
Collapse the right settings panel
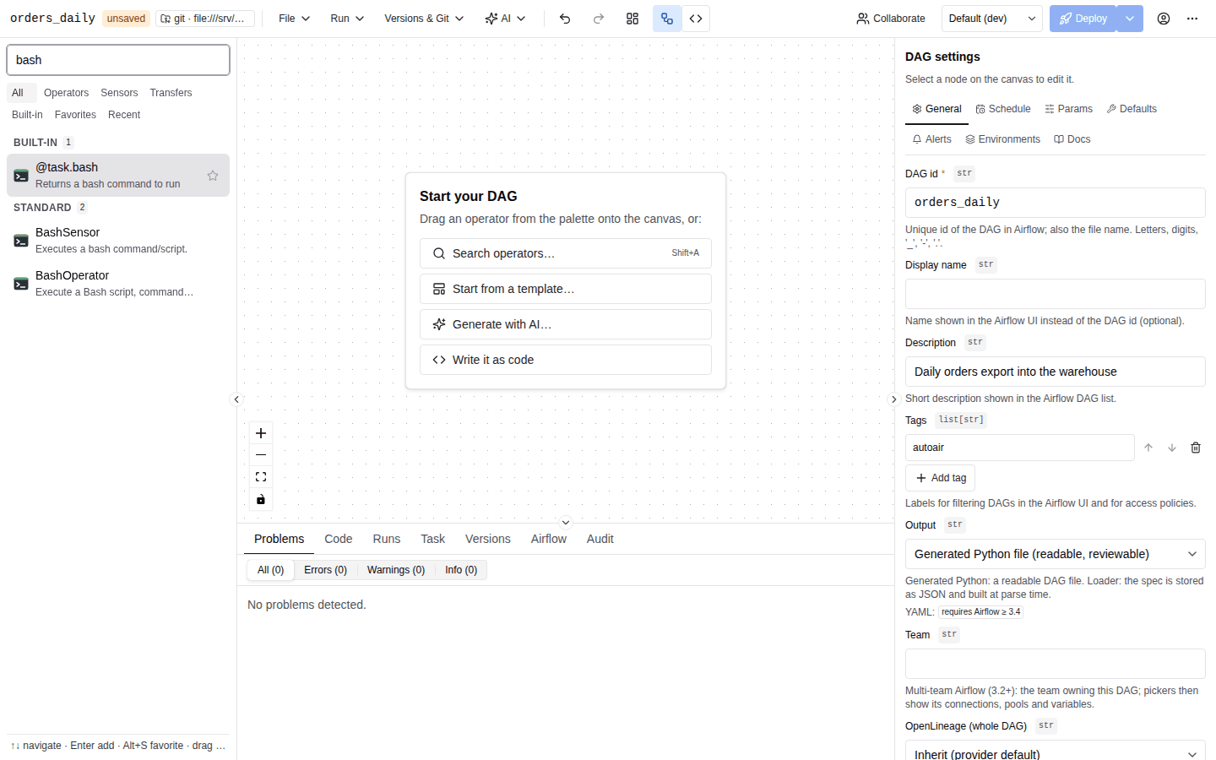[894, 399]
